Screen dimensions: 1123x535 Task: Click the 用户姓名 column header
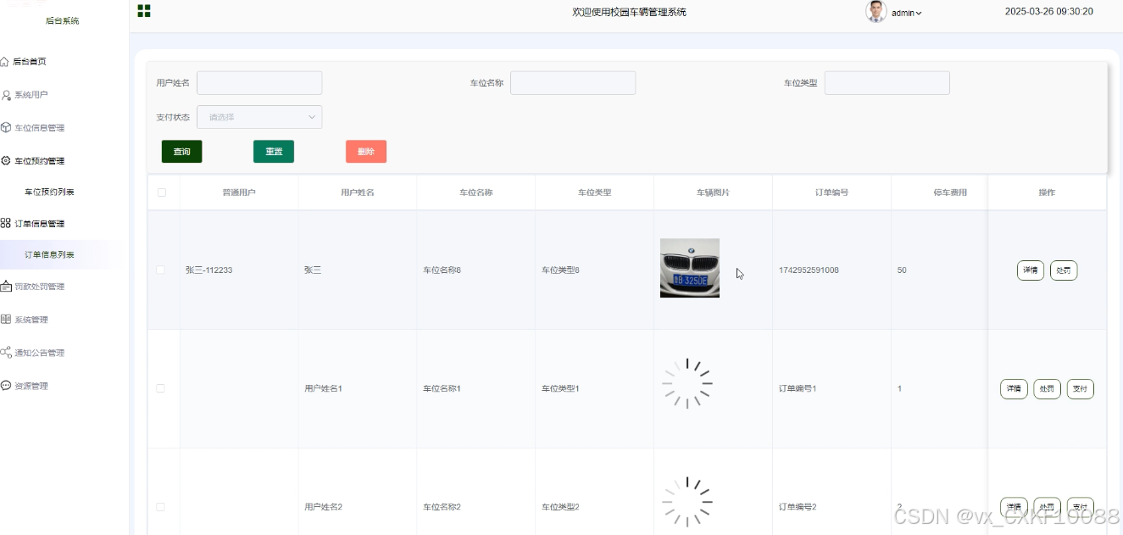pyautogui.click(x=358, y=192)
